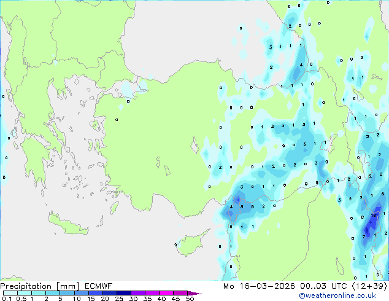Click the '35' legend scale label

(147, 299)
